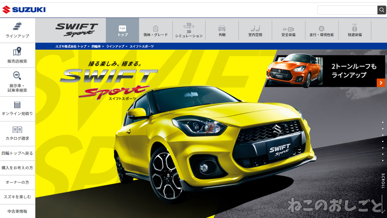The height and width of the screenshot is (218, 387).
Task: Open the 3Dシミュレーション tab
Action: tap(189, 30)
